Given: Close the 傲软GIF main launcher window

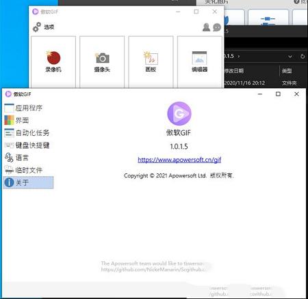Looking at the screenshot, I should (x=215, y=12).
